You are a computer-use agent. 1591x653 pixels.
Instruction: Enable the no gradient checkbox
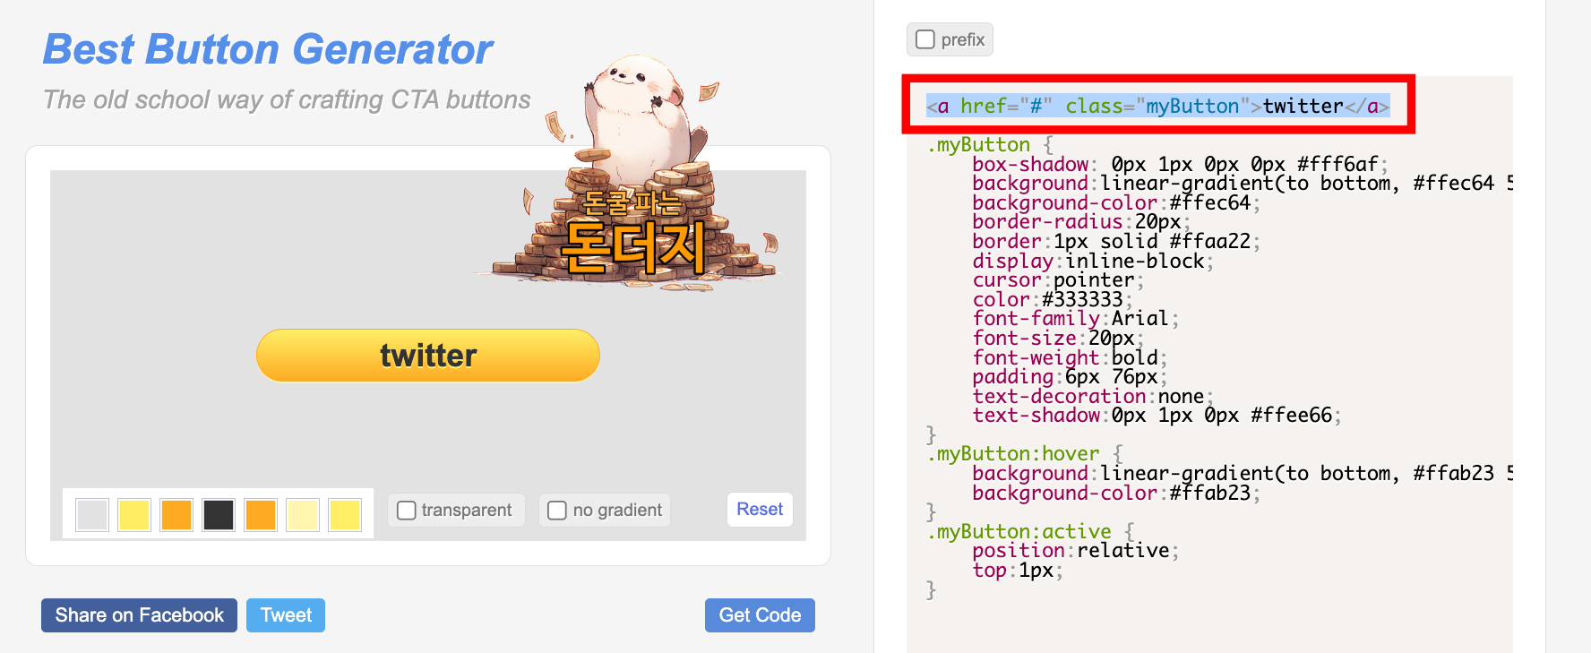[x=557, y=510]
